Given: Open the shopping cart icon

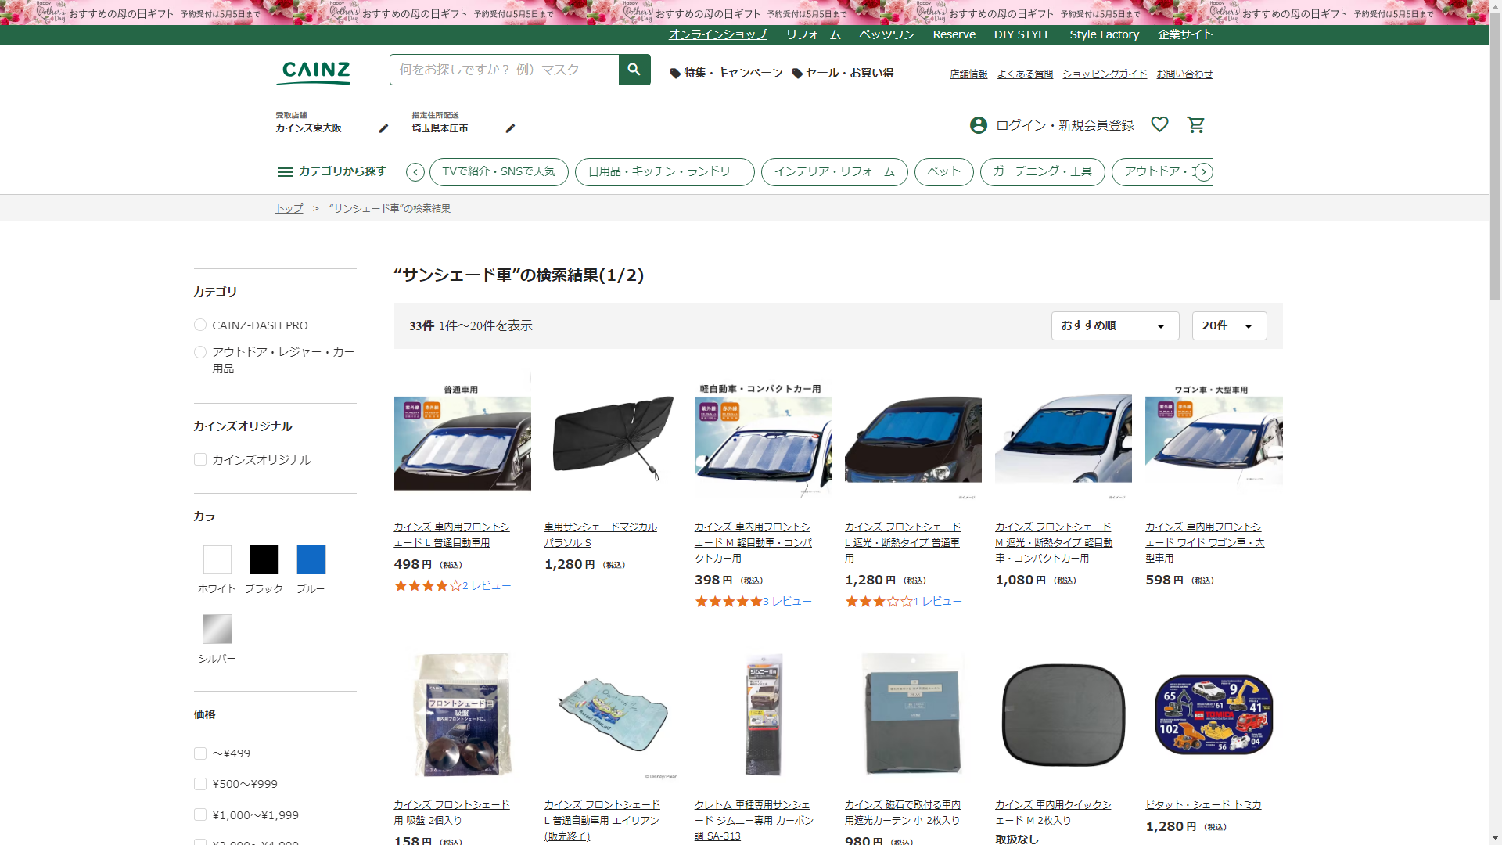Looking at the screenshot, I should [x=1195, y=124].
